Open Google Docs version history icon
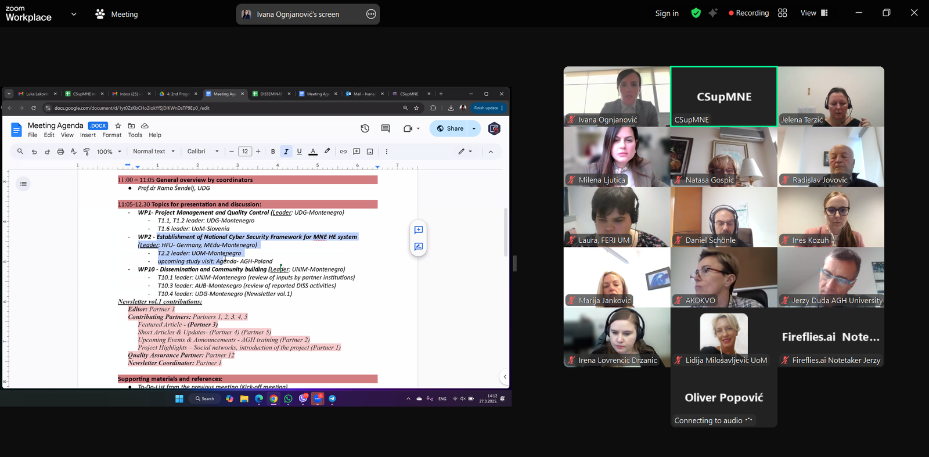Image resolution: width=929 pixels, height=457 pixels. [x=365, y=128]
